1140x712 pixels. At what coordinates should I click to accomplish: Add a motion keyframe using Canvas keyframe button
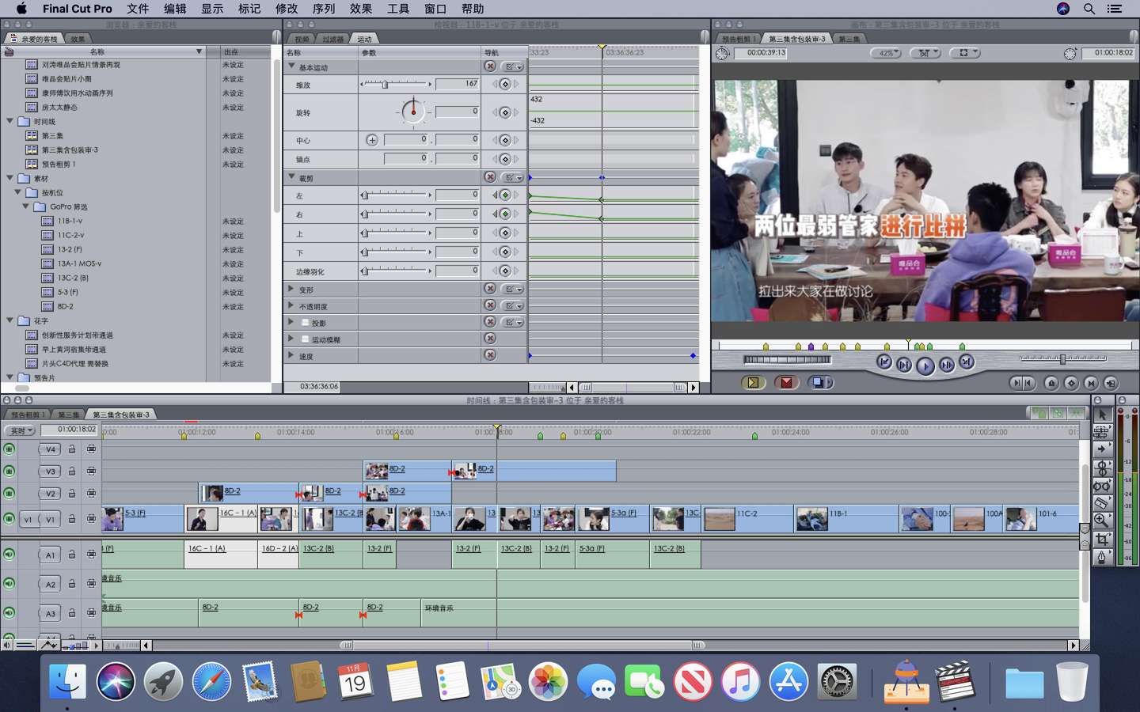click(1071, 383)
